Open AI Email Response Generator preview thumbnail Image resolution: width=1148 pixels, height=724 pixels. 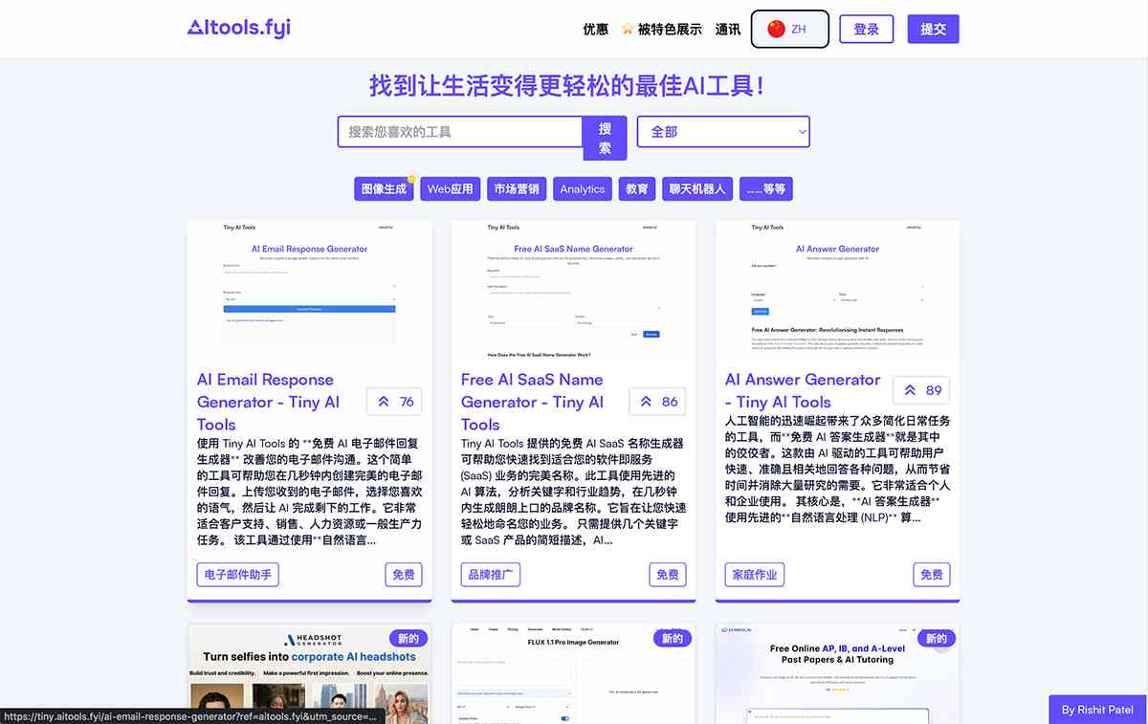click(x=310, y=290)
